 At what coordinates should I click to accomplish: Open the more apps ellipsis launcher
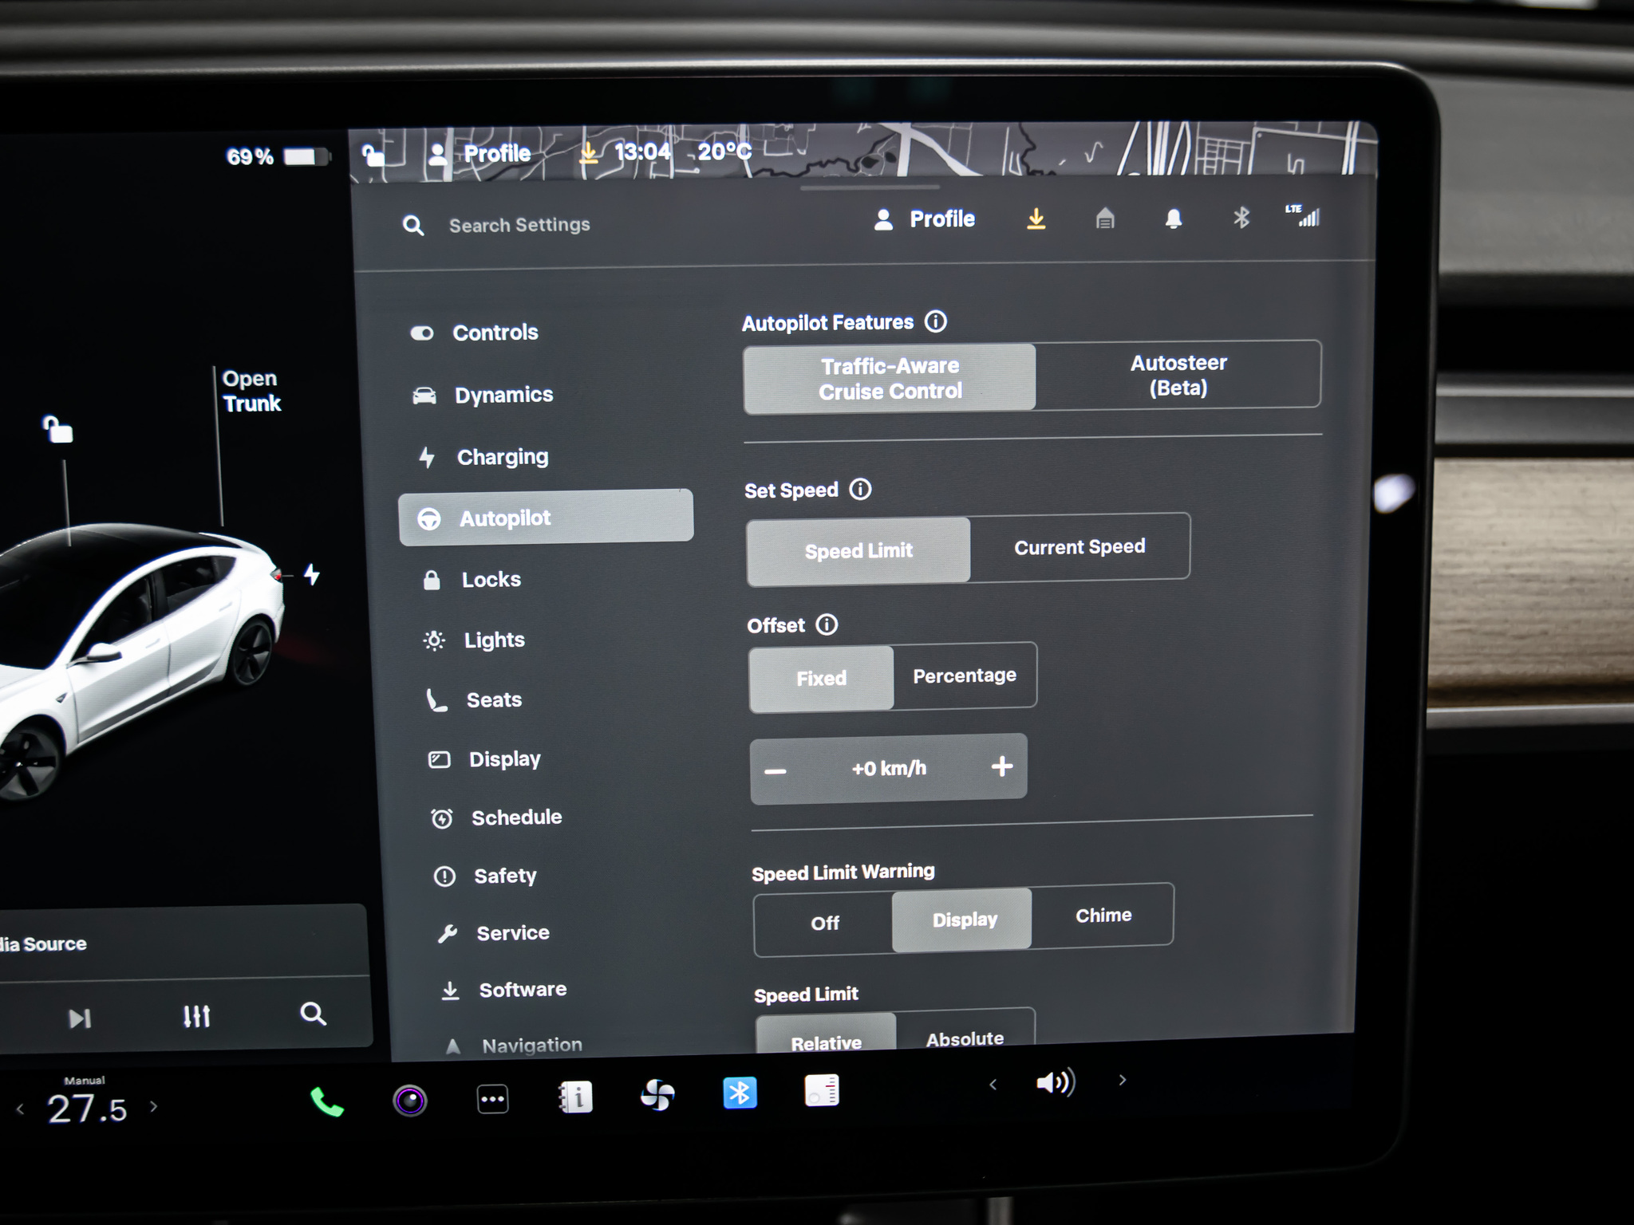point(492,1099)
